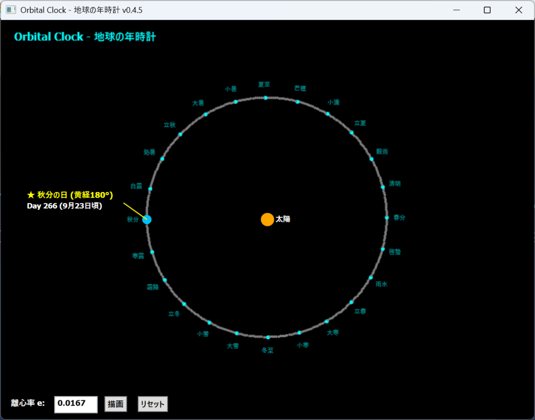Click the cyan orbit dot at 夏至
Image resolution: width=535 pixels, height=420 pixels.
(x=266, y=98)
